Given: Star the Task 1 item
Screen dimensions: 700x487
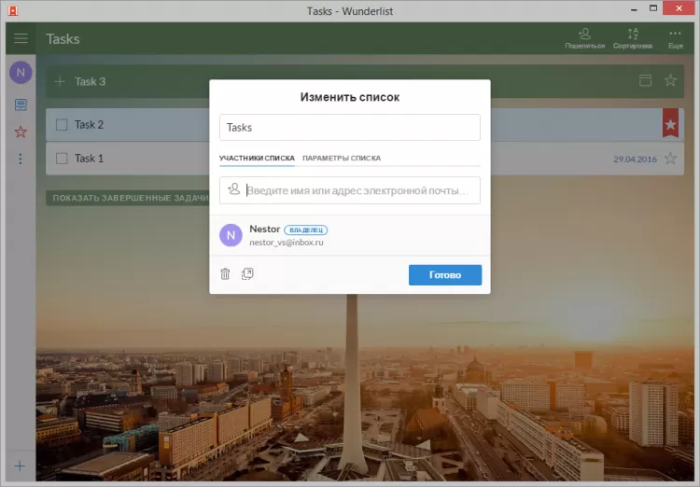Looking at the screenshot, I should [x=670, y=159].
